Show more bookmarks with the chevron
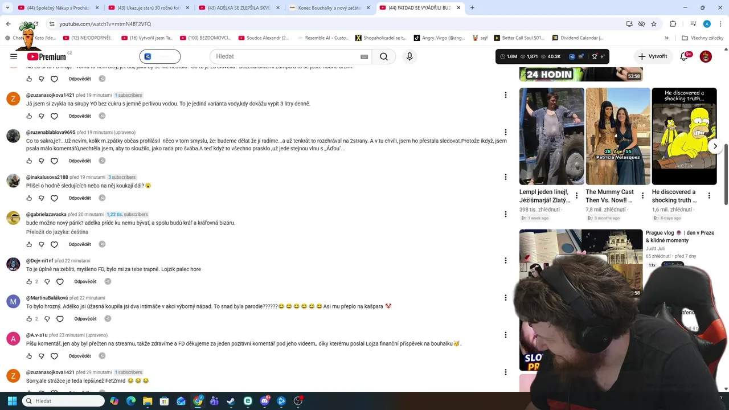This screenshot has width=729, height=410. tap(666, 38)
